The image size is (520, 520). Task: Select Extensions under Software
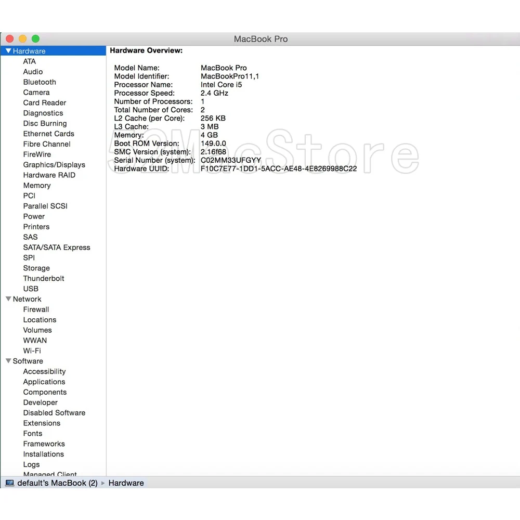tap(42, 423)
